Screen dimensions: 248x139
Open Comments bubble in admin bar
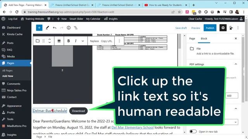[x=50, y=19]
